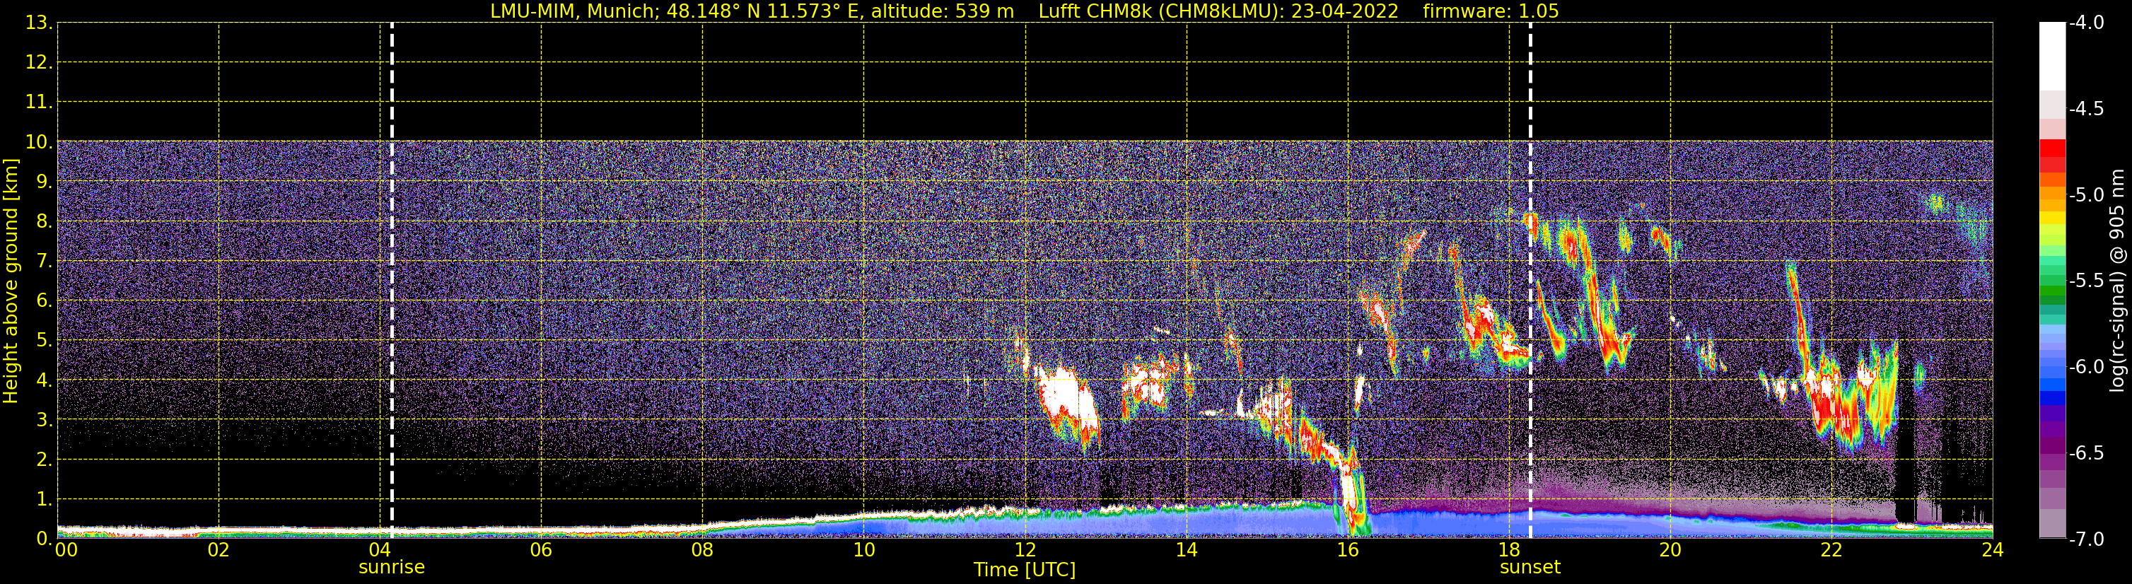Click the height axis tick '4.'
The image size is (2132, 584).
44,380
